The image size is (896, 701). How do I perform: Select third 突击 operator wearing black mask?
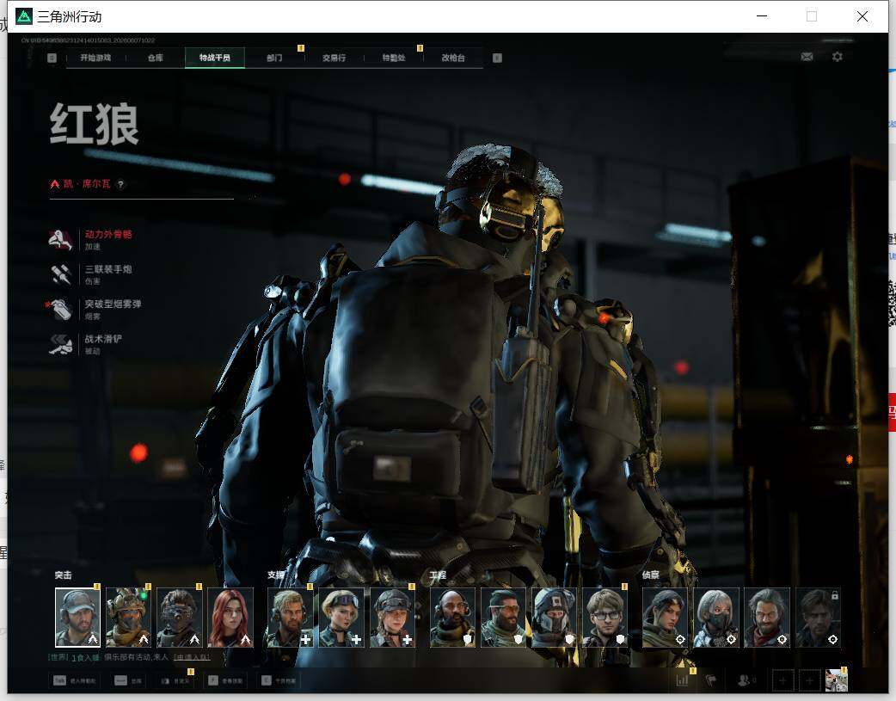pyautogui.click(x=180, y=618)
